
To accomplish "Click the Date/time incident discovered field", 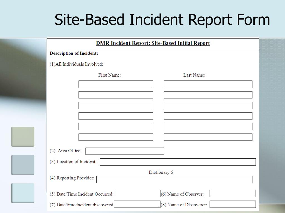I will (137, 204).
